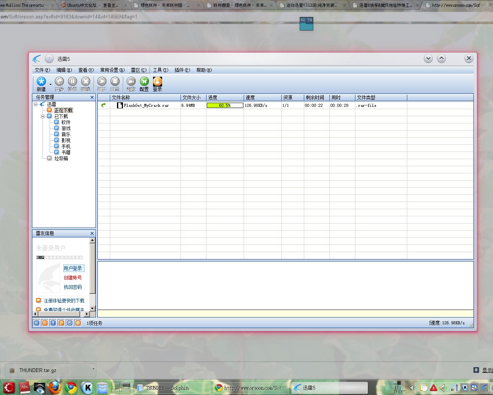The image size is (493, 395).
Task: Open the 查看(V) menu
Action: (x=86, y=70)
